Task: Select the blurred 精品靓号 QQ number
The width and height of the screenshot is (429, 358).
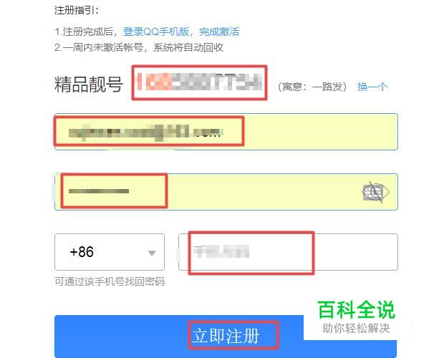Action: [x=199, y=82]
